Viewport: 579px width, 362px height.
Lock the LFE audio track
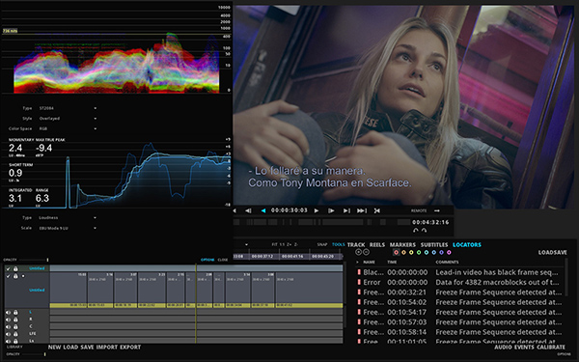[15, 334]
